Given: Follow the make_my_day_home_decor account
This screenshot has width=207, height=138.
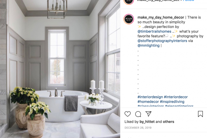Looking at the screenshot, I should 188,1.
